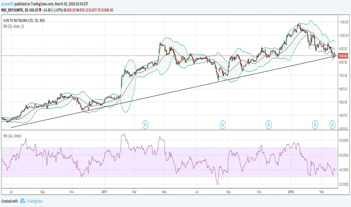Click the Nov label left of 2018
This screenshot has width=351, height=207.
[259, 192]
